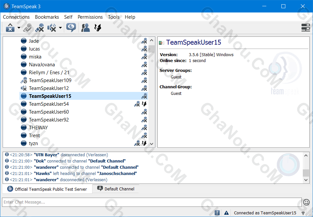Click the connection signal icon in the status bar
This screenshot has width=313, height=217.
pyautogui.click(x=303, y=213)
